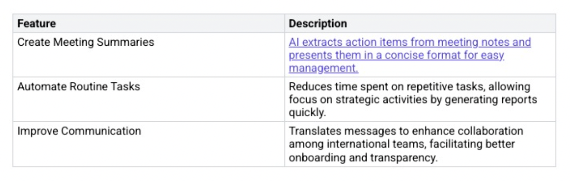Click the word 'Automate' in second feature
Viewport: 570px width, 181px height.
38,87
